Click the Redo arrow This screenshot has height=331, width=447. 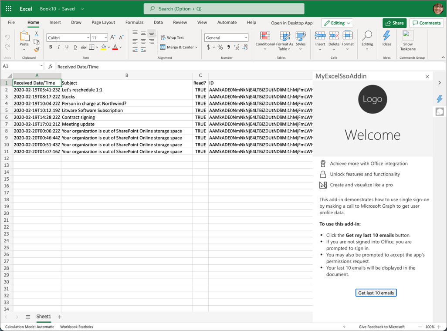7,47
